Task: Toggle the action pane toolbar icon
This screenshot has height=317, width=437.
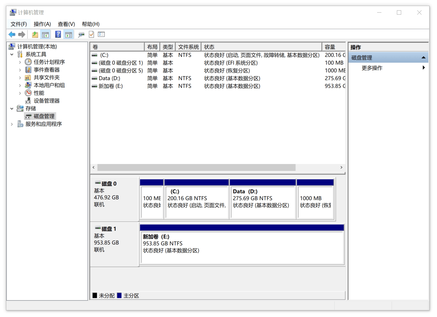Action: 69,35
